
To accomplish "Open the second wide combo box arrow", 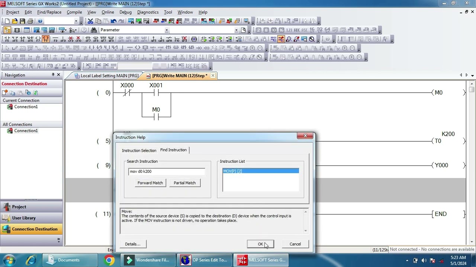I will tap(236, 30).
